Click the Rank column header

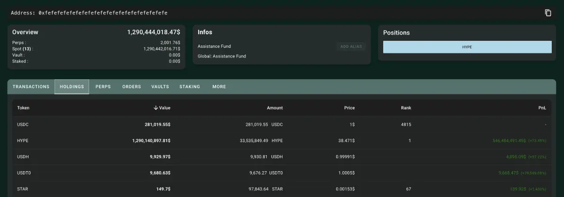pos(406,108)
